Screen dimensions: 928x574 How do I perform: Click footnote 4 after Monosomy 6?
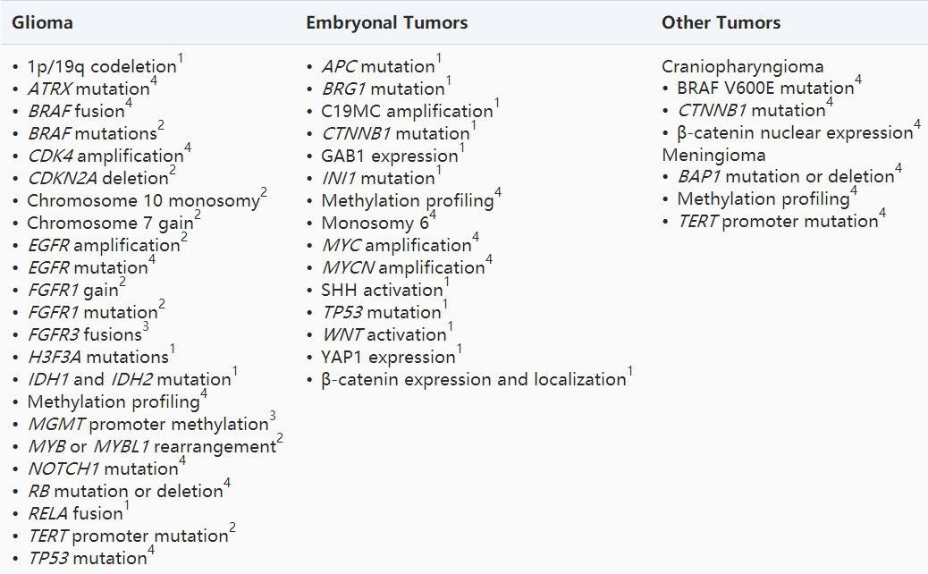(433, 216)
